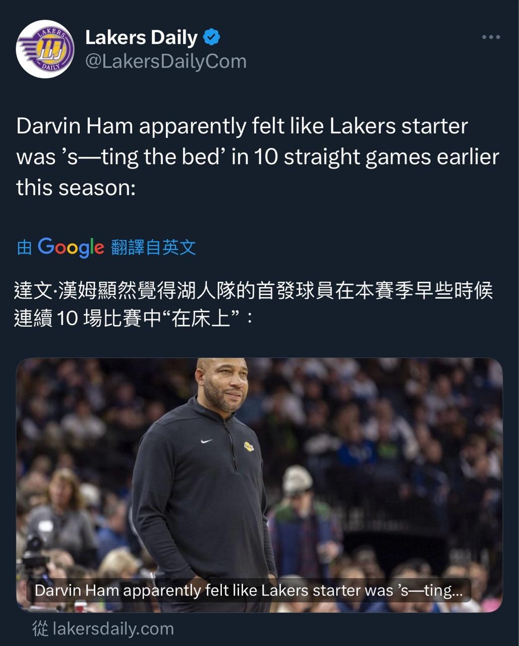Open the article preview photo card
Screen dimensions: 519x646
(259, 485)
